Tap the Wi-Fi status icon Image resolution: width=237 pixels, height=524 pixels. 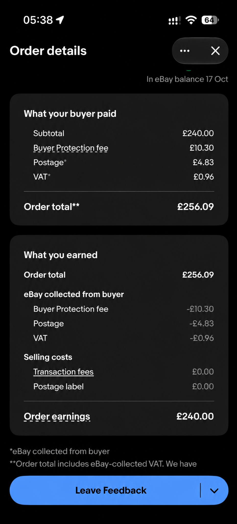(191, 20)
